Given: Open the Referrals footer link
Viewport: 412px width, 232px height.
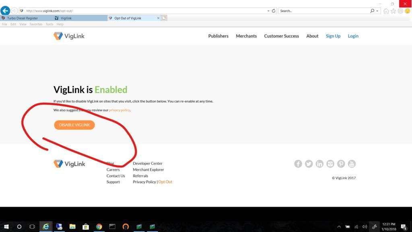Looking at the screenshot, I should pos(140,176).
